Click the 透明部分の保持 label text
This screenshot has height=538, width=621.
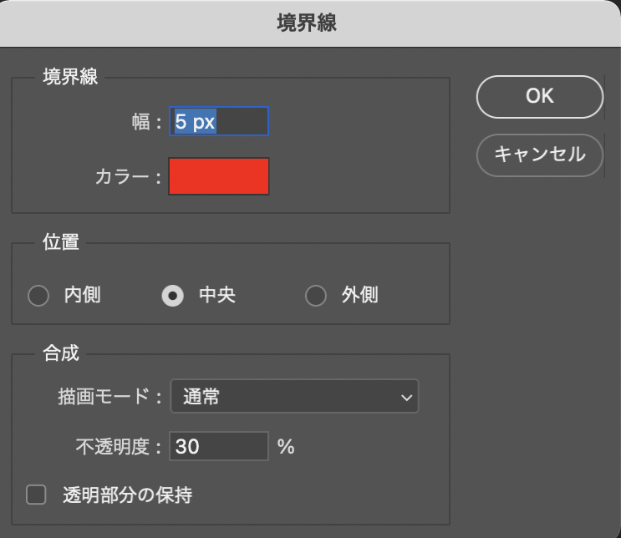click(127, 495)
